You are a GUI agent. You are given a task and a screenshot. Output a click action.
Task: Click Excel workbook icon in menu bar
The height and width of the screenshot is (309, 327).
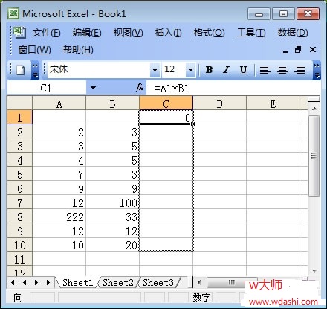[19, 32]
